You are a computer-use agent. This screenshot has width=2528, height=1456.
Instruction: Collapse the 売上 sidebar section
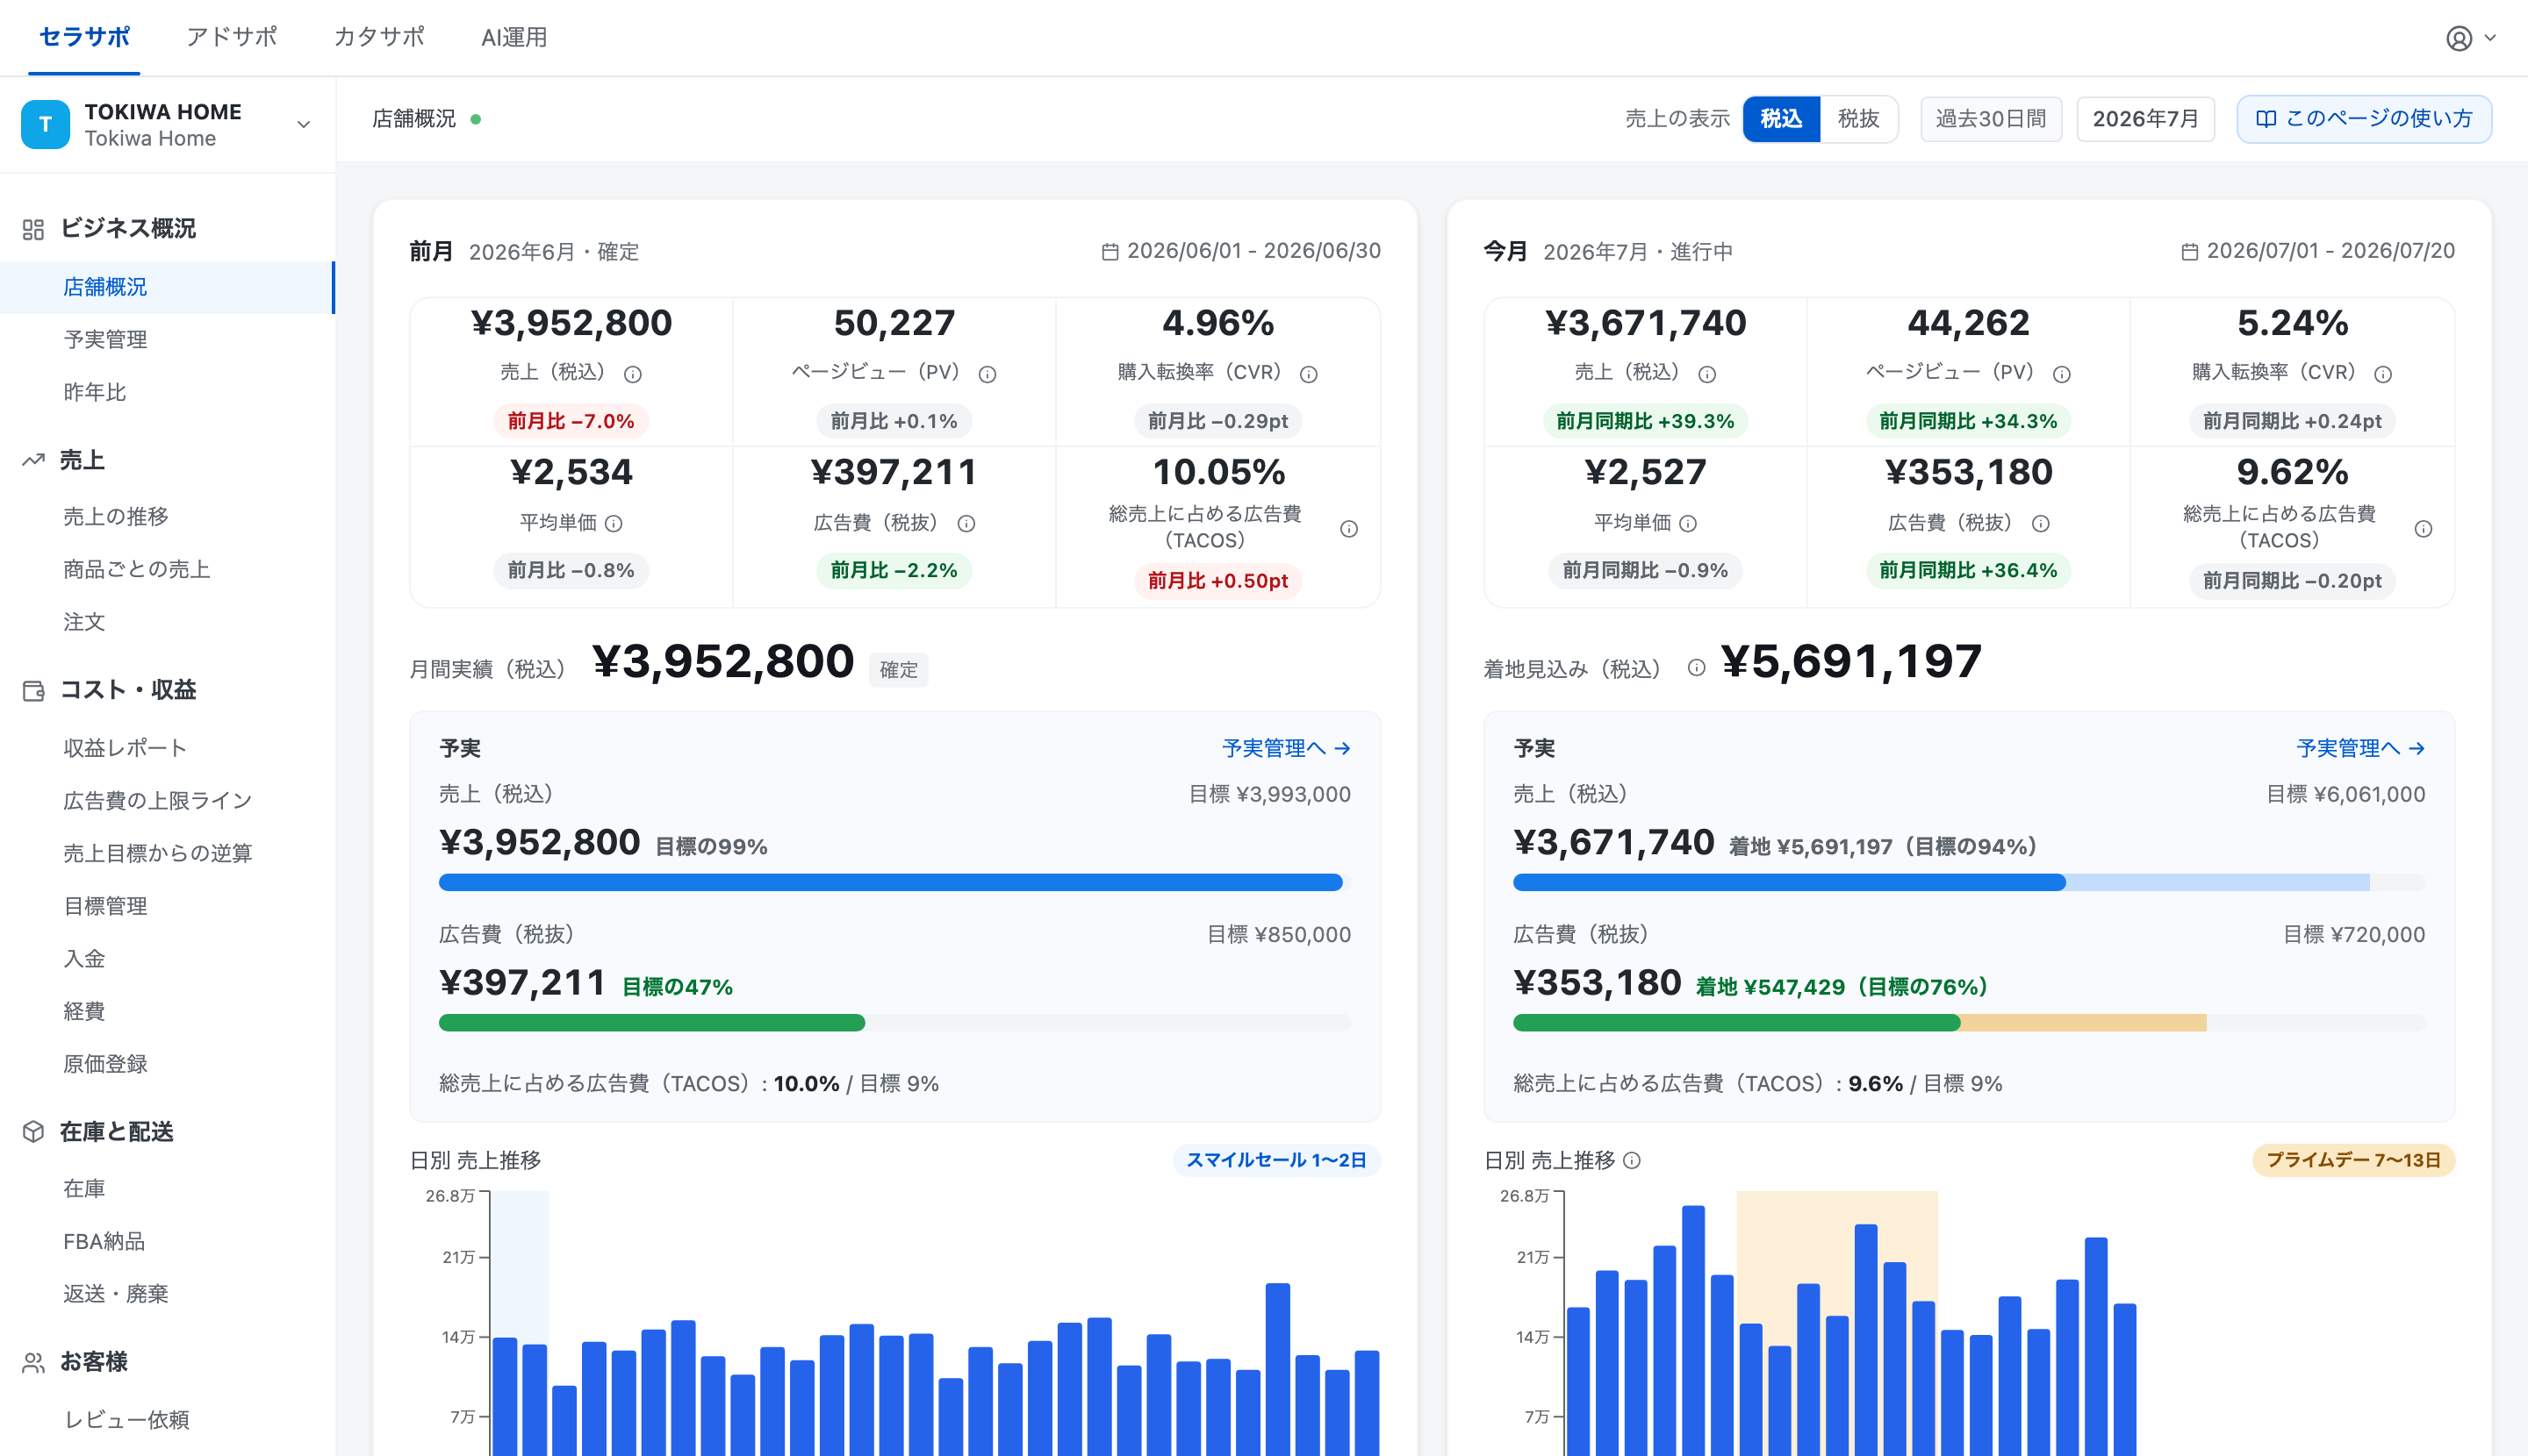coord(82,460)
